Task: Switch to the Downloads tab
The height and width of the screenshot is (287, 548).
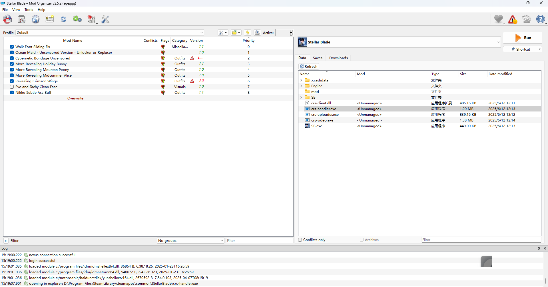Action: (338, 58)
